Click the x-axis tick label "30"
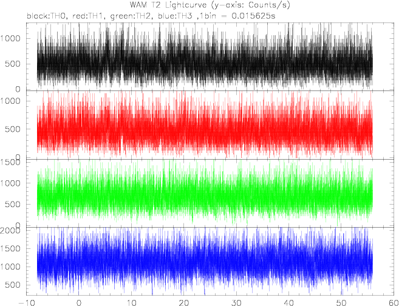Viewport: 399px width, 306px height. tap(236, 303)
